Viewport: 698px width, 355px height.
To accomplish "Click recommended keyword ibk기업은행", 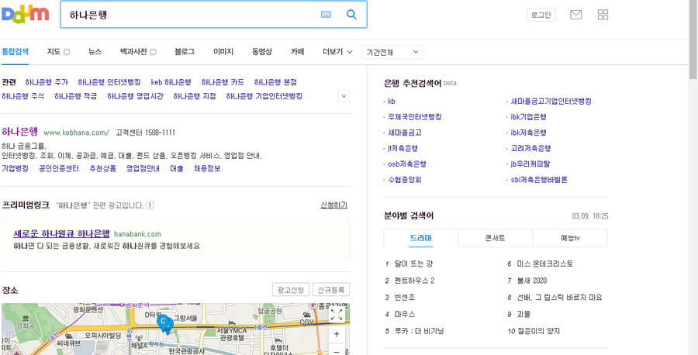I will (x=528, y=117).
